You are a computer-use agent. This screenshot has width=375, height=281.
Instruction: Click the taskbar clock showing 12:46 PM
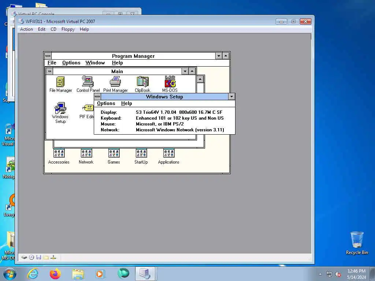(x=356, y=274)
